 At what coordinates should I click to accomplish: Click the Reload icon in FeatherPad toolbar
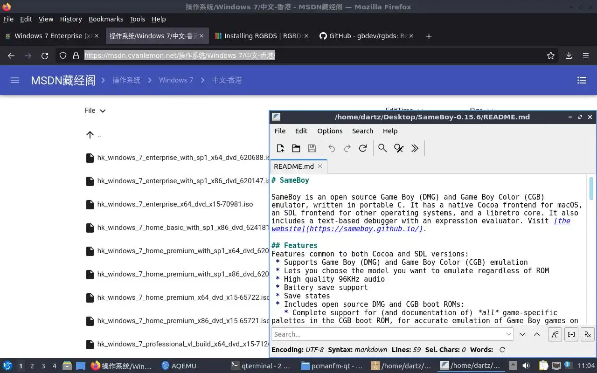pos(363,148)
